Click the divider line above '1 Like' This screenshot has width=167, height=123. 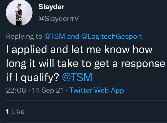pyautogui.click(x=83, y=101)
